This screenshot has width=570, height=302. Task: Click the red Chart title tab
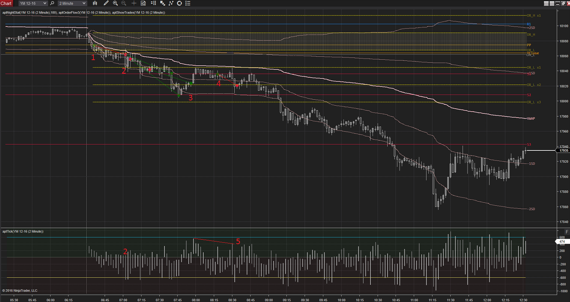point(6,3)
